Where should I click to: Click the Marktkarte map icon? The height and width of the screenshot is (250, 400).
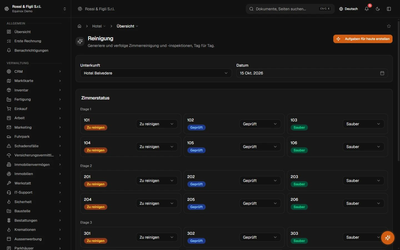pyautogui.click(x=9, y=81)
